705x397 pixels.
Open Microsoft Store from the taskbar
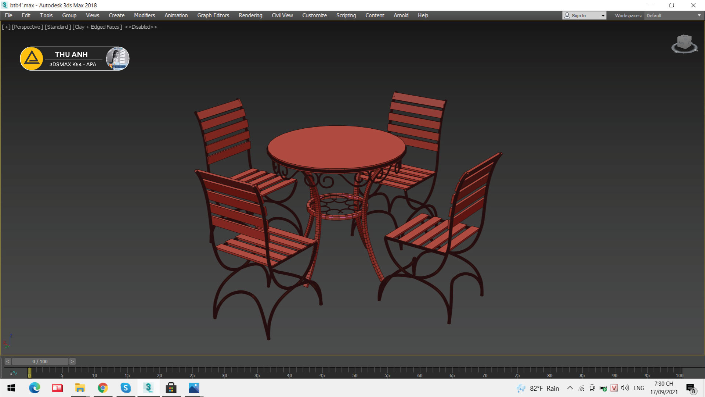[x=171, y=388]
